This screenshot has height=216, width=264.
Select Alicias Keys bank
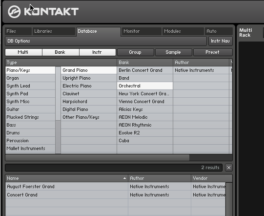(x=145, y=109)
